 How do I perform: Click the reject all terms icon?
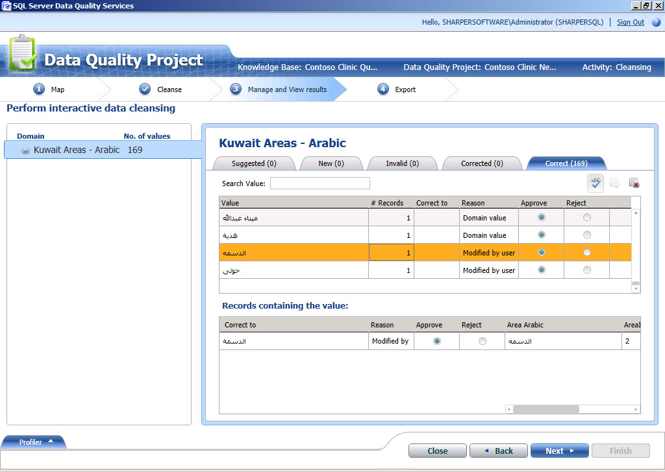tap(634, 183)
